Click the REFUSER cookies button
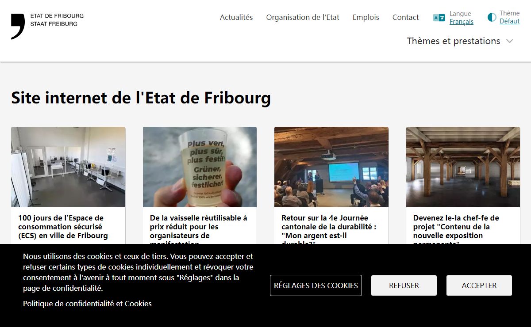Image resolution: width=531 pixels, height=327 pixels. (x=404, y=285)
